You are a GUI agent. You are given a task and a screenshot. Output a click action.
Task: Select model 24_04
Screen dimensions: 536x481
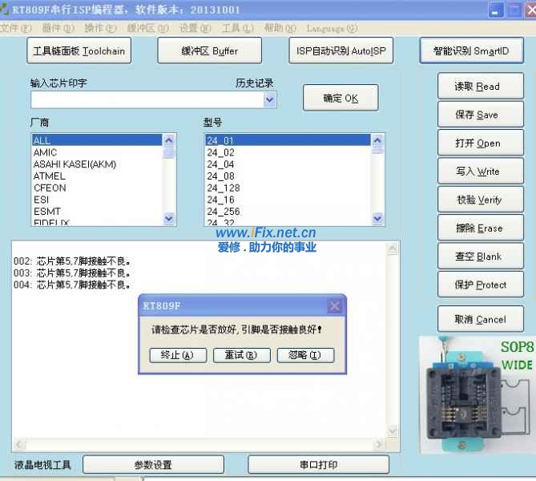coord(288,164)
